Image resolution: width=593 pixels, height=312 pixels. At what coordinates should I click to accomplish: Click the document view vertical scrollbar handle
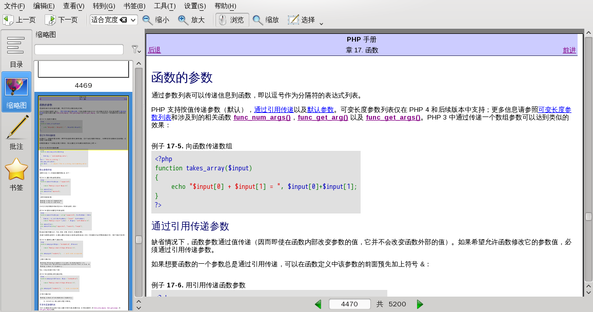click(x=588, y=217)
